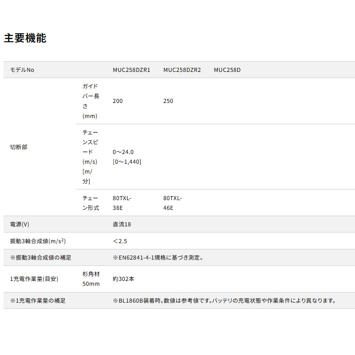Select the チェーン形式 label
Viewport: 355px width, 355px height.
[x=91, y=203]
